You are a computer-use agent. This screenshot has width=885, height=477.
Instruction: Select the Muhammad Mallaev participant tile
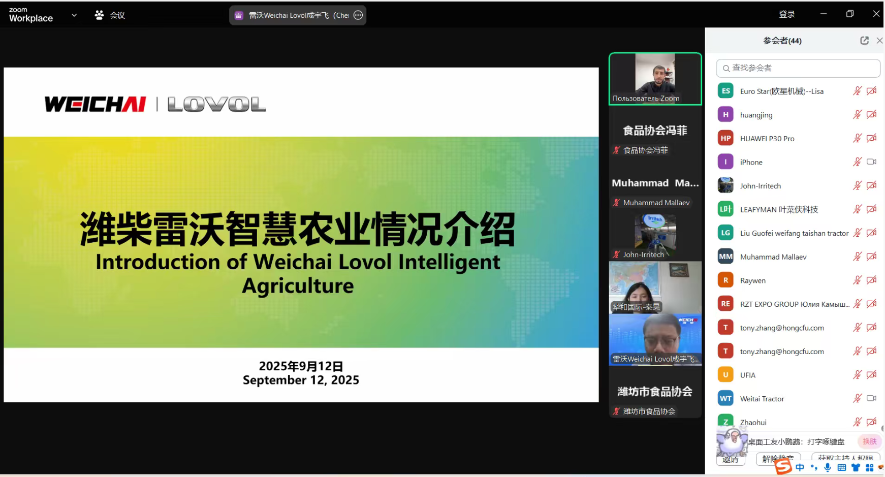[655, 183]
